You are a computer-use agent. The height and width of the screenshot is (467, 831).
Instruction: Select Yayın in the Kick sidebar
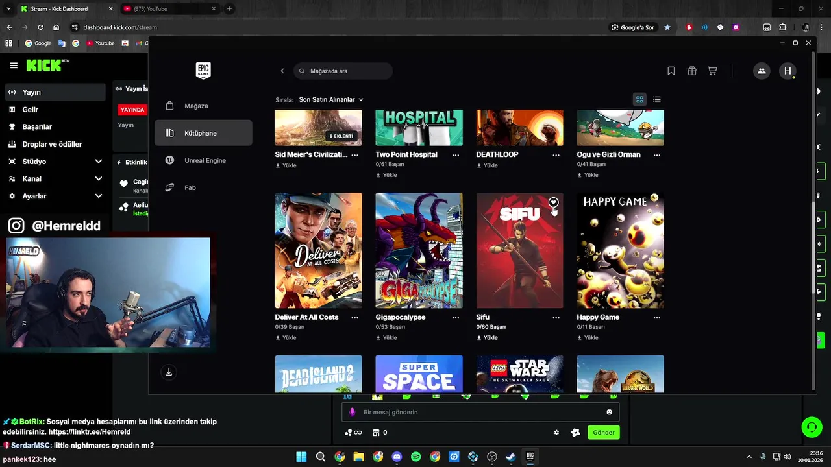pyautogui.click(x=55, y=92)
